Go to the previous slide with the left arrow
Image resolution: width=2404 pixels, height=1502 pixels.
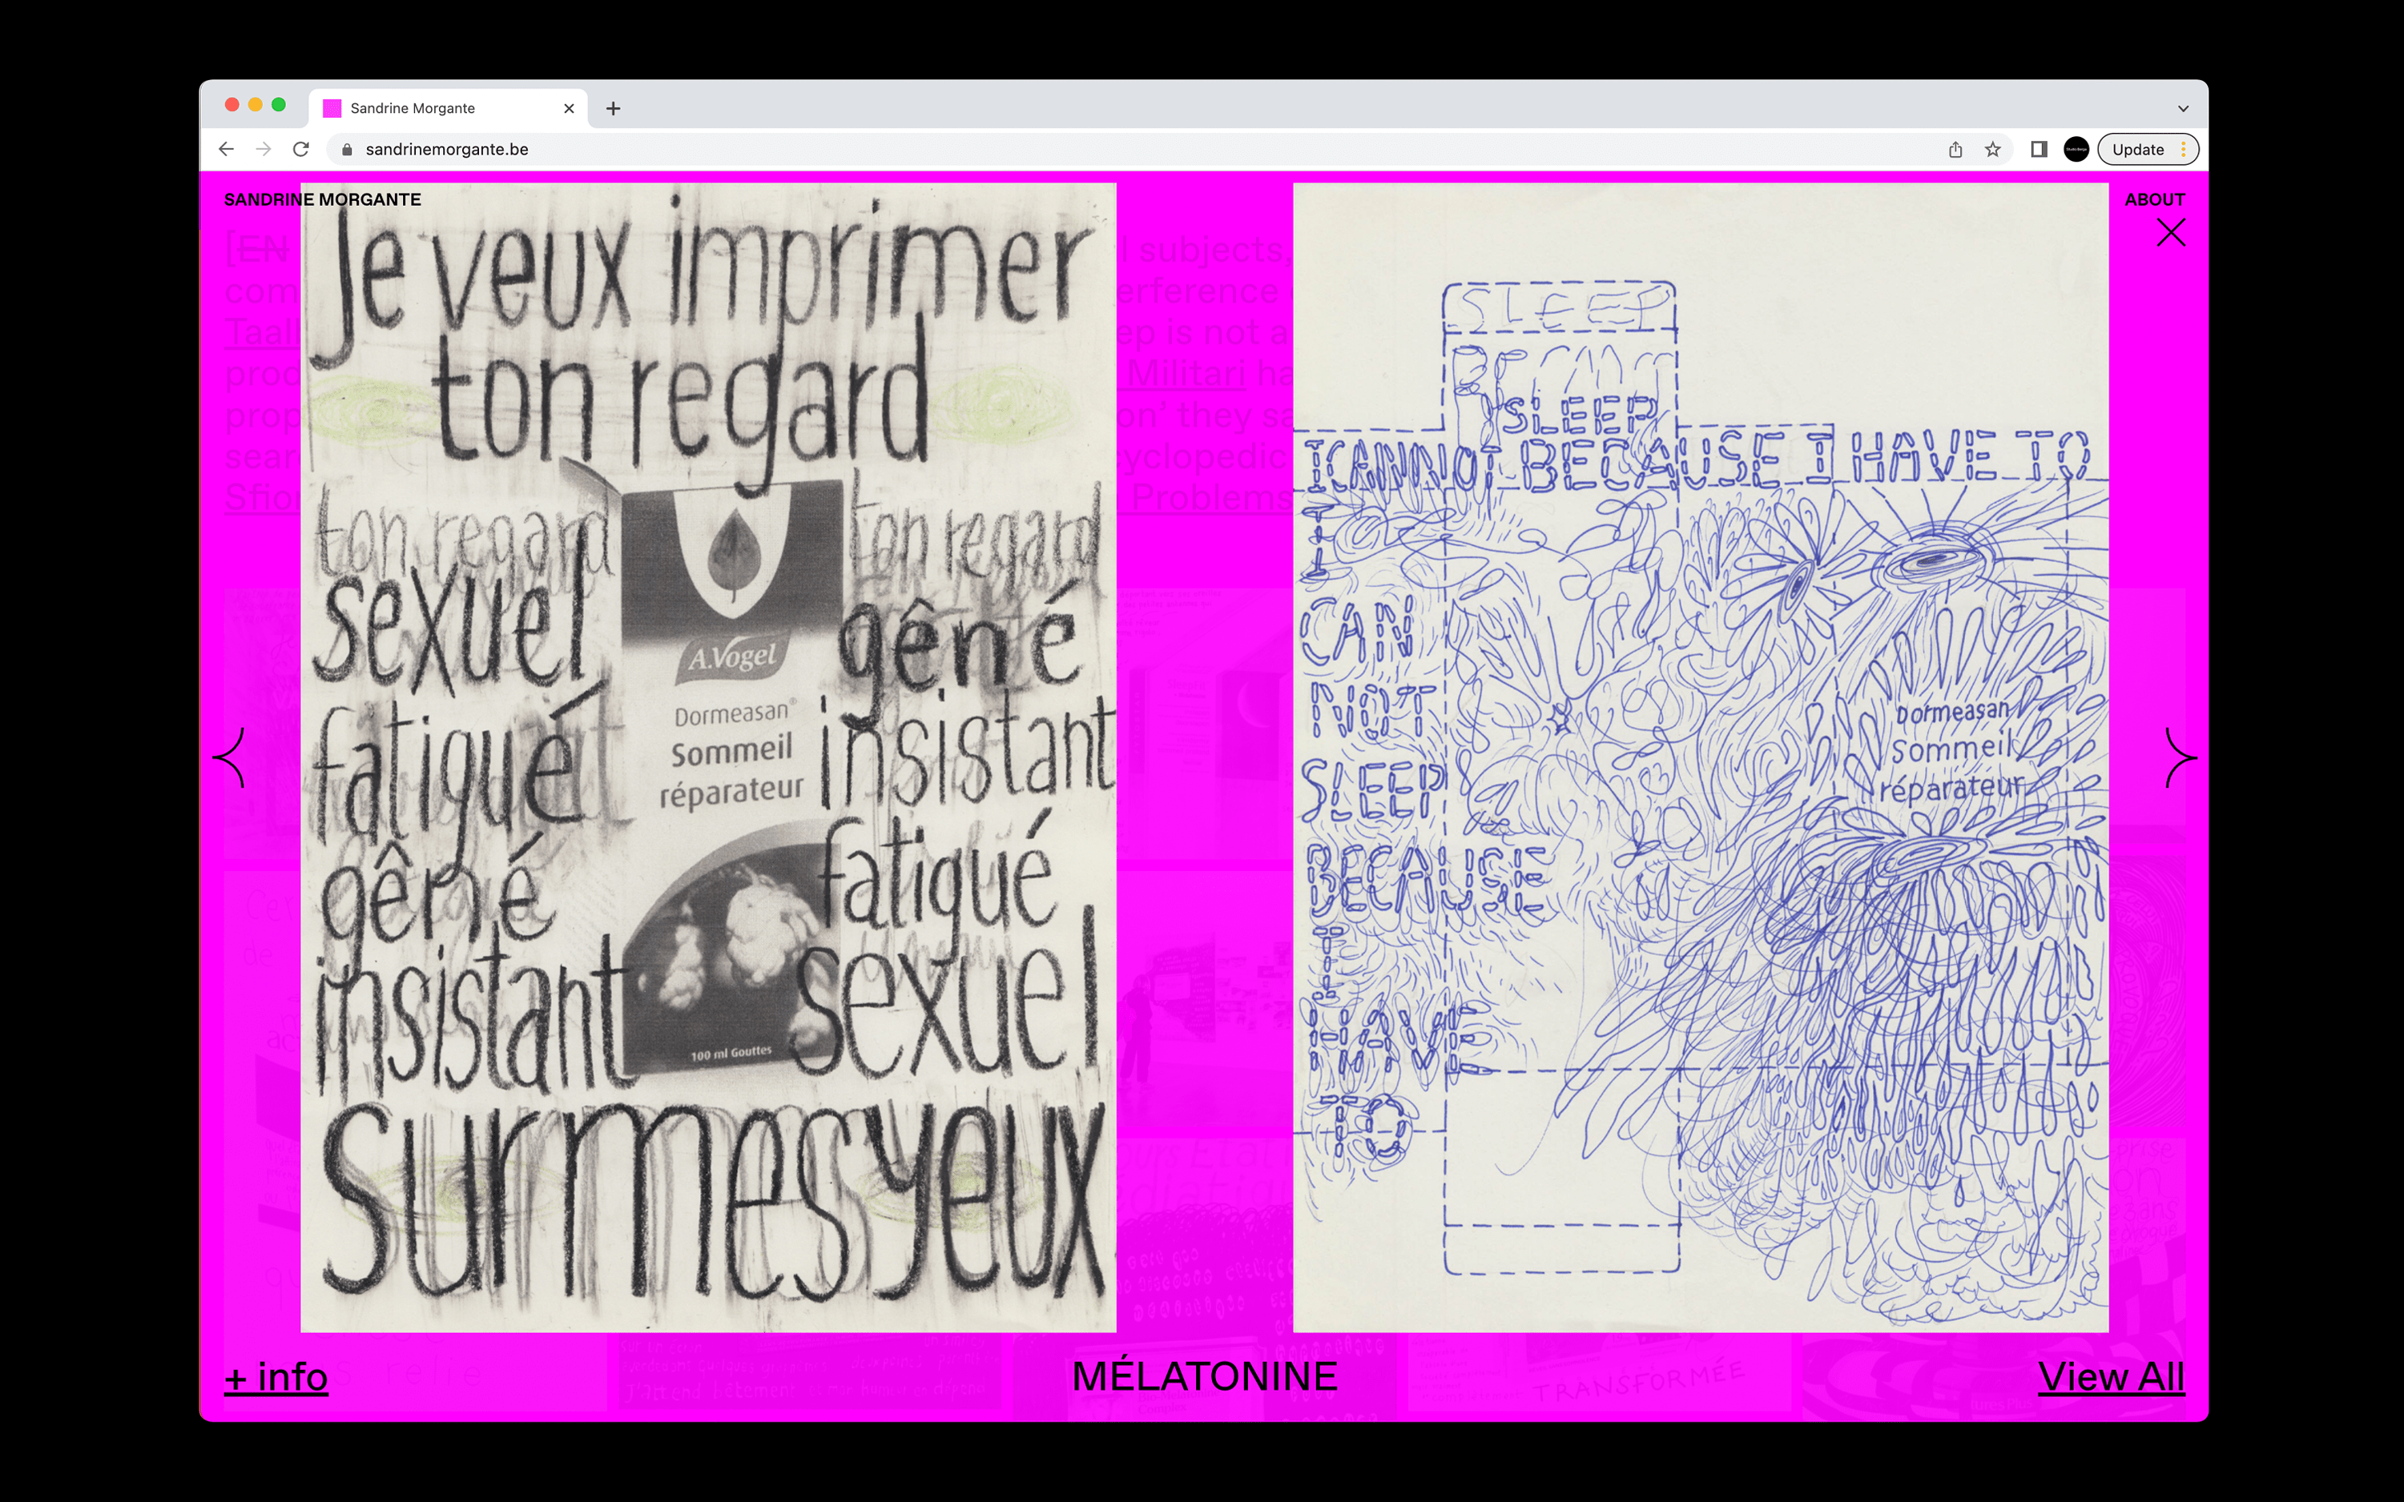[231, 758]
